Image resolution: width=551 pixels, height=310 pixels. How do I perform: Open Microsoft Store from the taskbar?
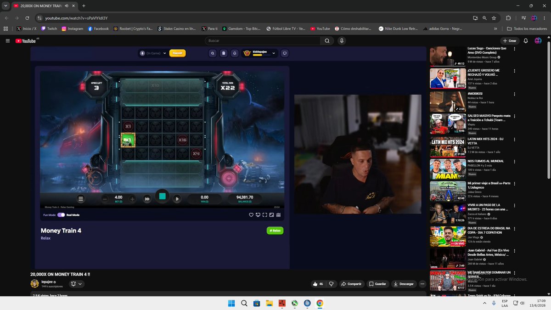click(257, 303)
